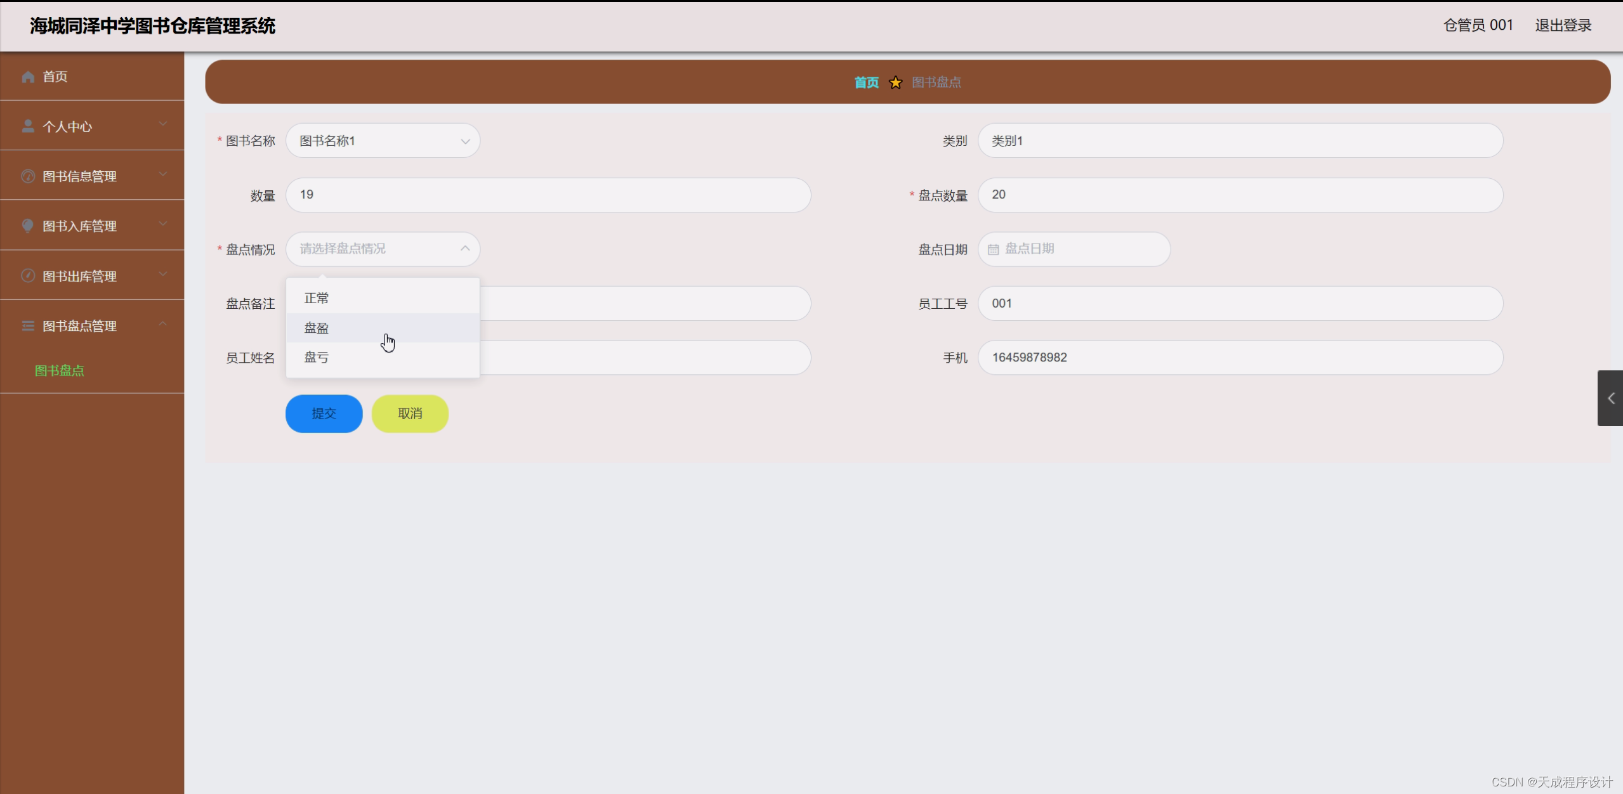Click the icon beside 图书出库管理

click(28, 276)
